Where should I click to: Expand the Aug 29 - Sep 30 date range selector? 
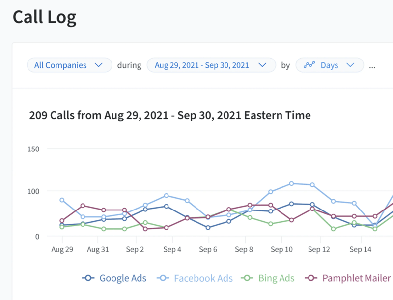point(211,65)
